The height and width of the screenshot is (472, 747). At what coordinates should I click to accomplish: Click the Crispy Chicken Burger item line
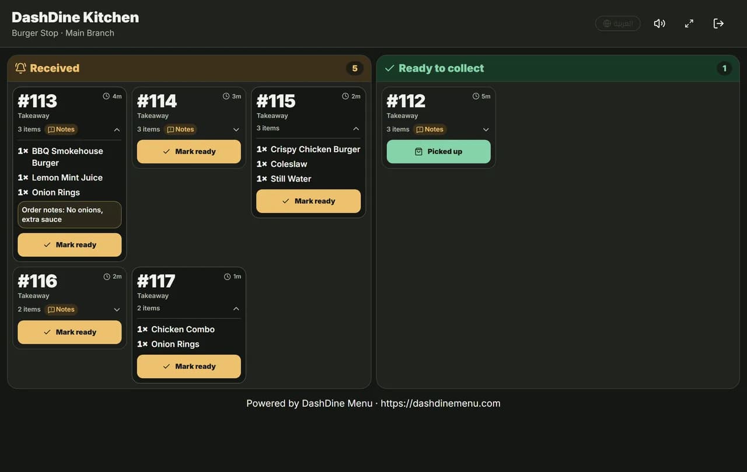(x=308, y=149)
